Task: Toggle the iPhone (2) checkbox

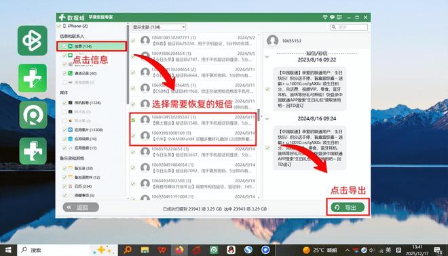Action: (x=59, y=26)
